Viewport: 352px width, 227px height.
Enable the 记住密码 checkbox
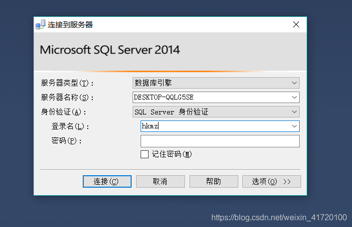145,154
